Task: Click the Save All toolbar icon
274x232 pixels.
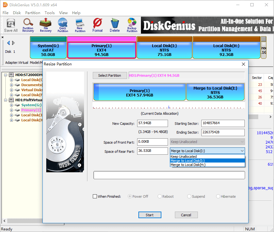Action: (11, 25)
